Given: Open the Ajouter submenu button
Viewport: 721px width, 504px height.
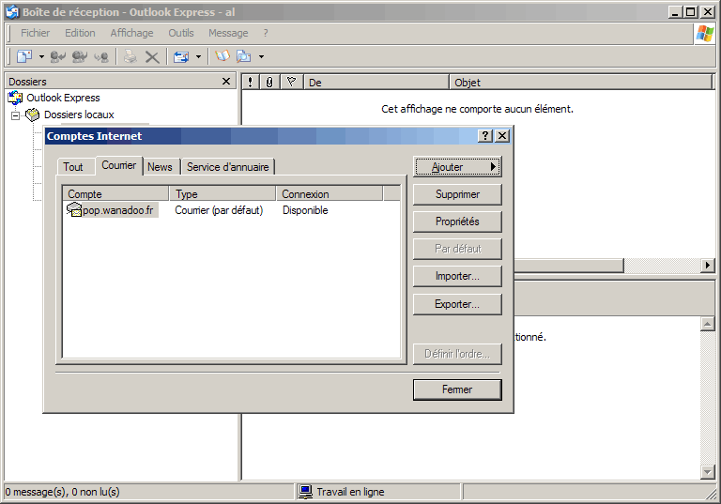Looking at the screenshot, I should coord(457,167).
